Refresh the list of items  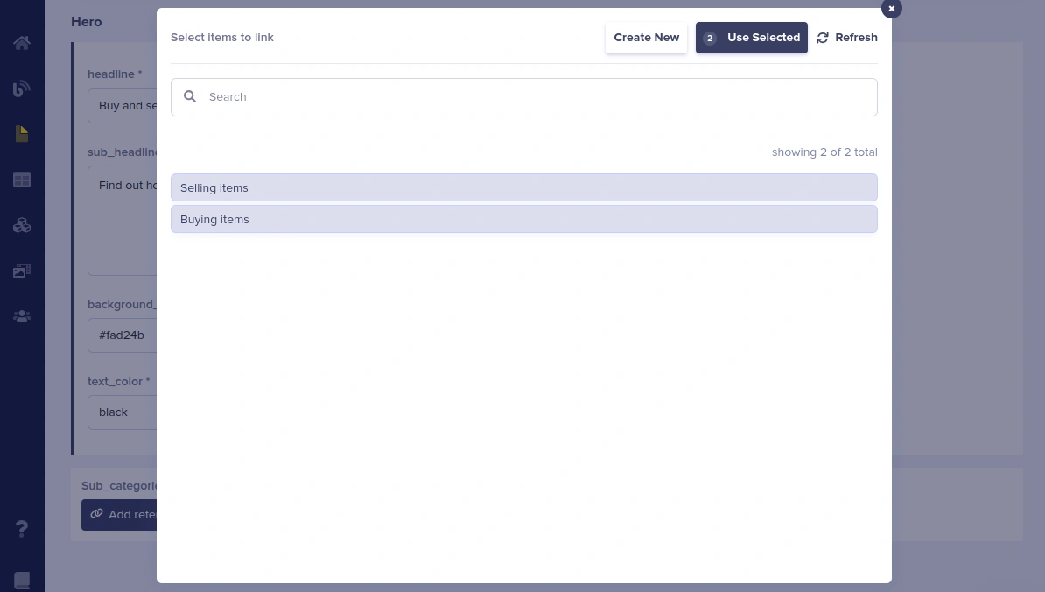[x=847, y=38]
